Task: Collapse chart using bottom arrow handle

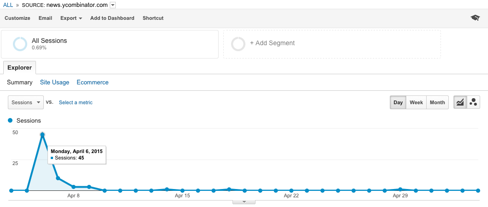Action: tap(244, 202)
